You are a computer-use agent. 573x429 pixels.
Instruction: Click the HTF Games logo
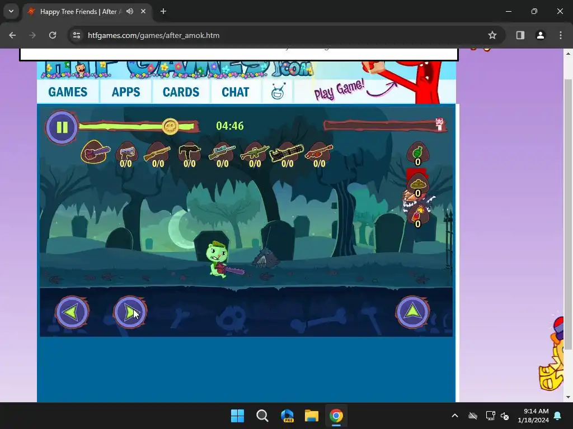click(177, 69)
